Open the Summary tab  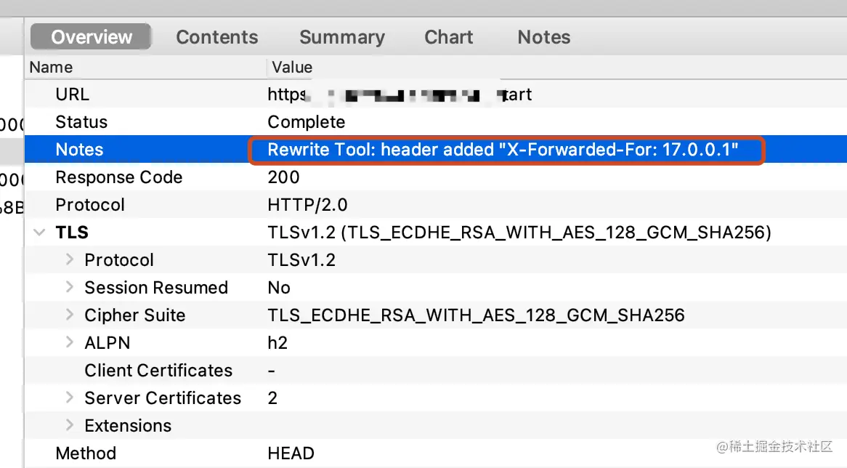tap(342, 37)
